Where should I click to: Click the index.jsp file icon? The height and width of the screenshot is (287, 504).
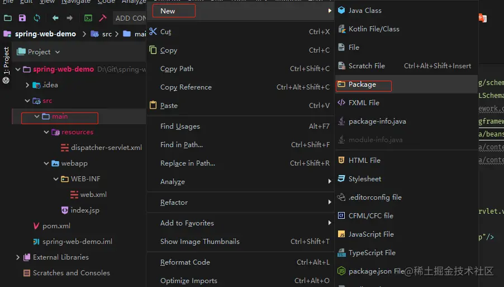point(65,210)
